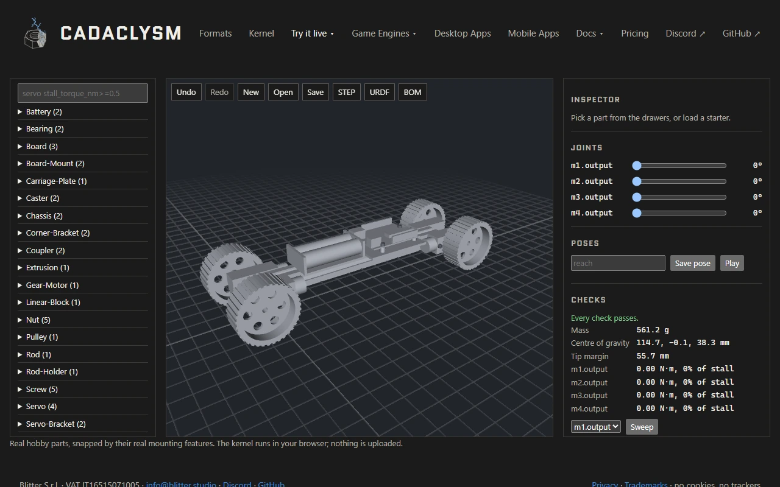The width and height of the screenshot is (780, 487).
Task: Expand the Carriage-Plate (1) drawer
Action: pyautogui.click(x=83, y=181)
